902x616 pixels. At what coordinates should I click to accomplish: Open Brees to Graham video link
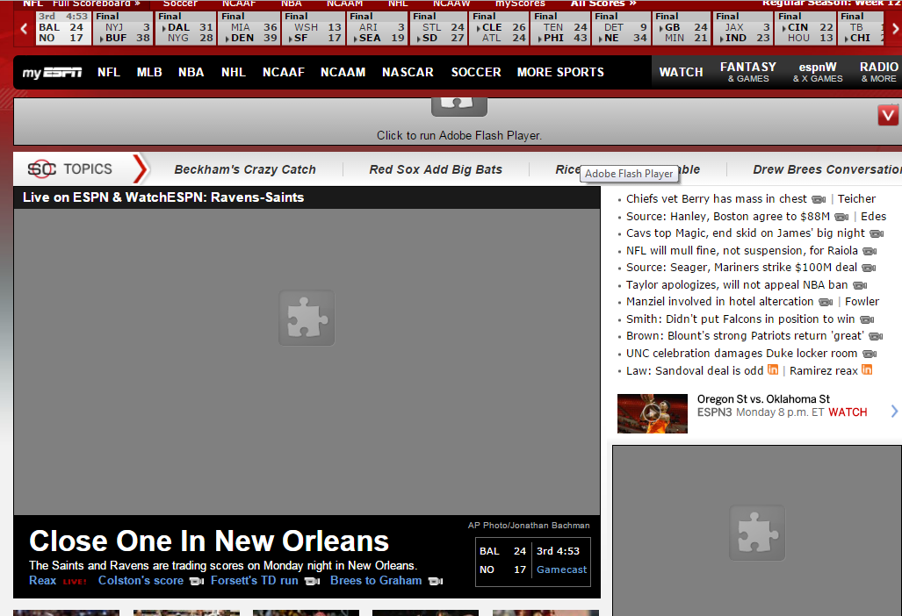376,580
